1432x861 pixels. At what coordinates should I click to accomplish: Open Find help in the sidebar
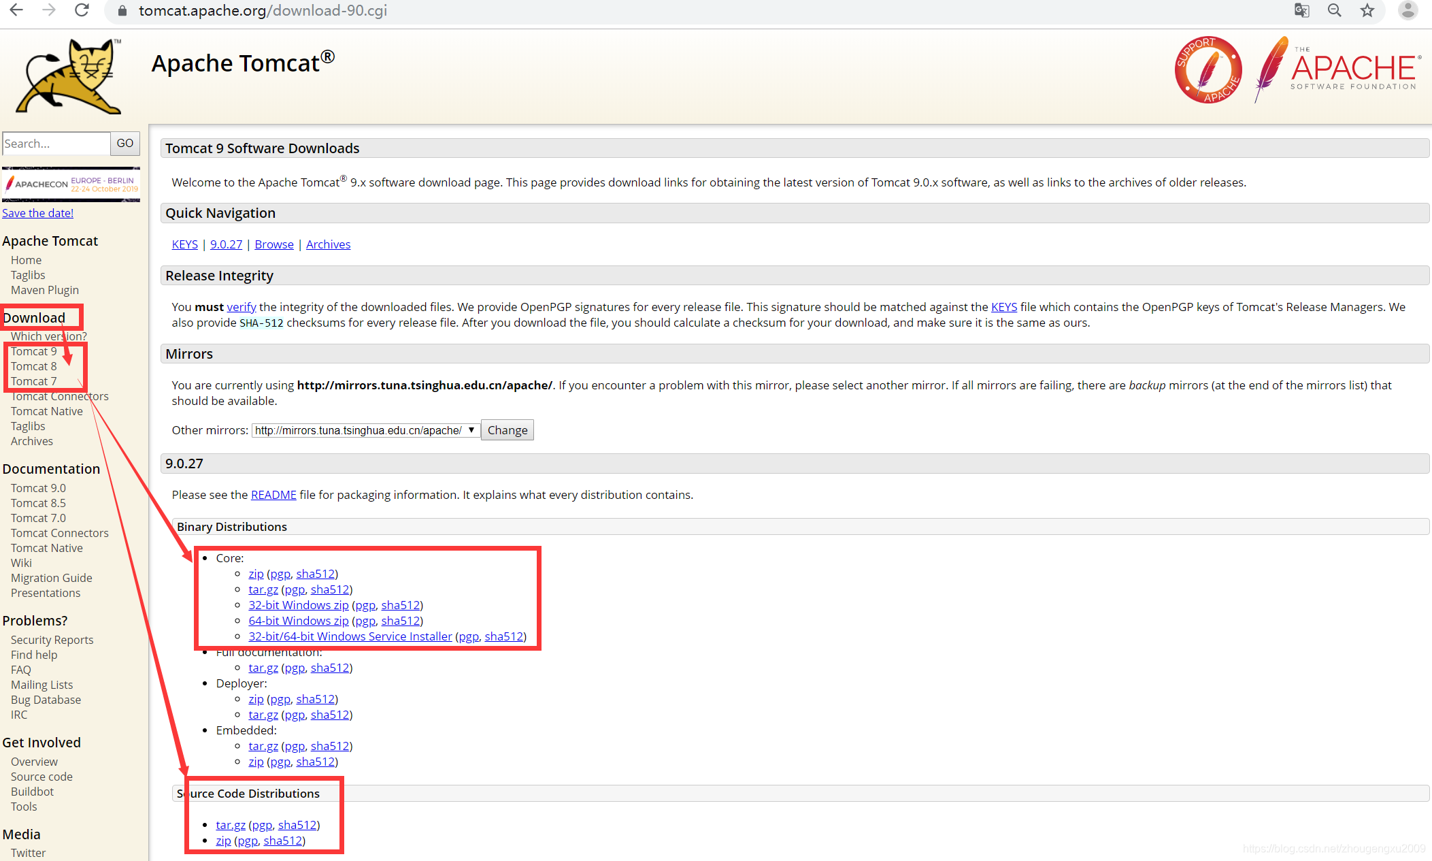(x=34, y=655)
